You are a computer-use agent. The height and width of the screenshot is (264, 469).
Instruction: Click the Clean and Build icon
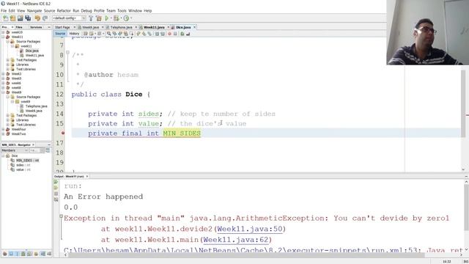point(99,18)
